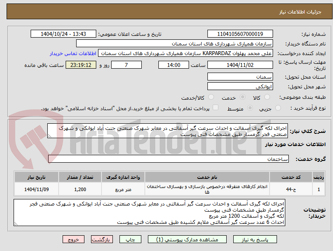Click the توضیحات خریدار text area
The width and height of the screenshot is (333, 251).
click(x=150, y=213)
